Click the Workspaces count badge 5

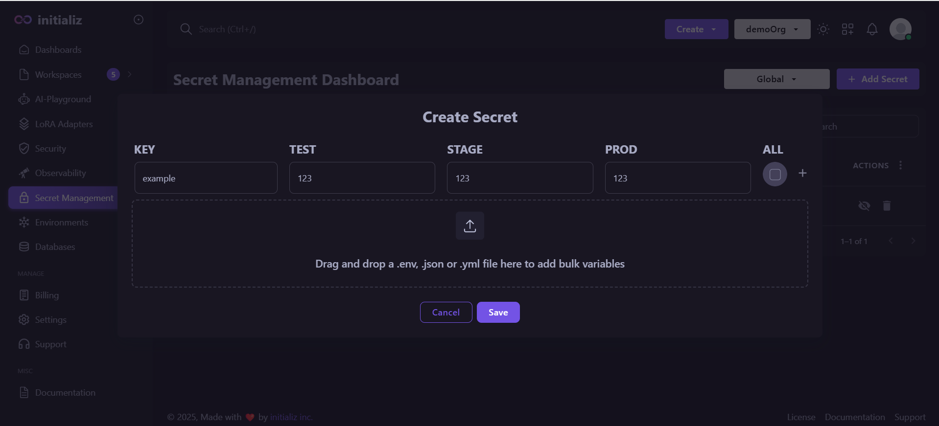[x=113, y=74]
